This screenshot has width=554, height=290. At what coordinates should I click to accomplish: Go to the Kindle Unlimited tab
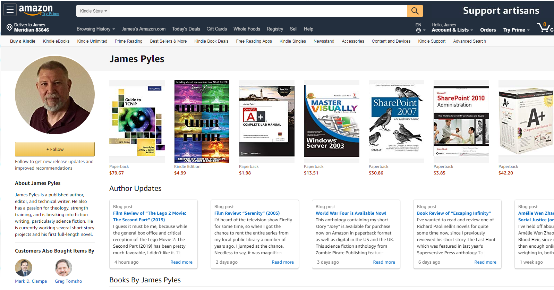click(x=92, y=41)
